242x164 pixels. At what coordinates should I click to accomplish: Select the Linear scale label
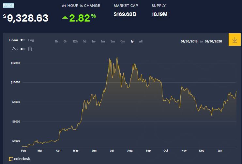[13, 40]
